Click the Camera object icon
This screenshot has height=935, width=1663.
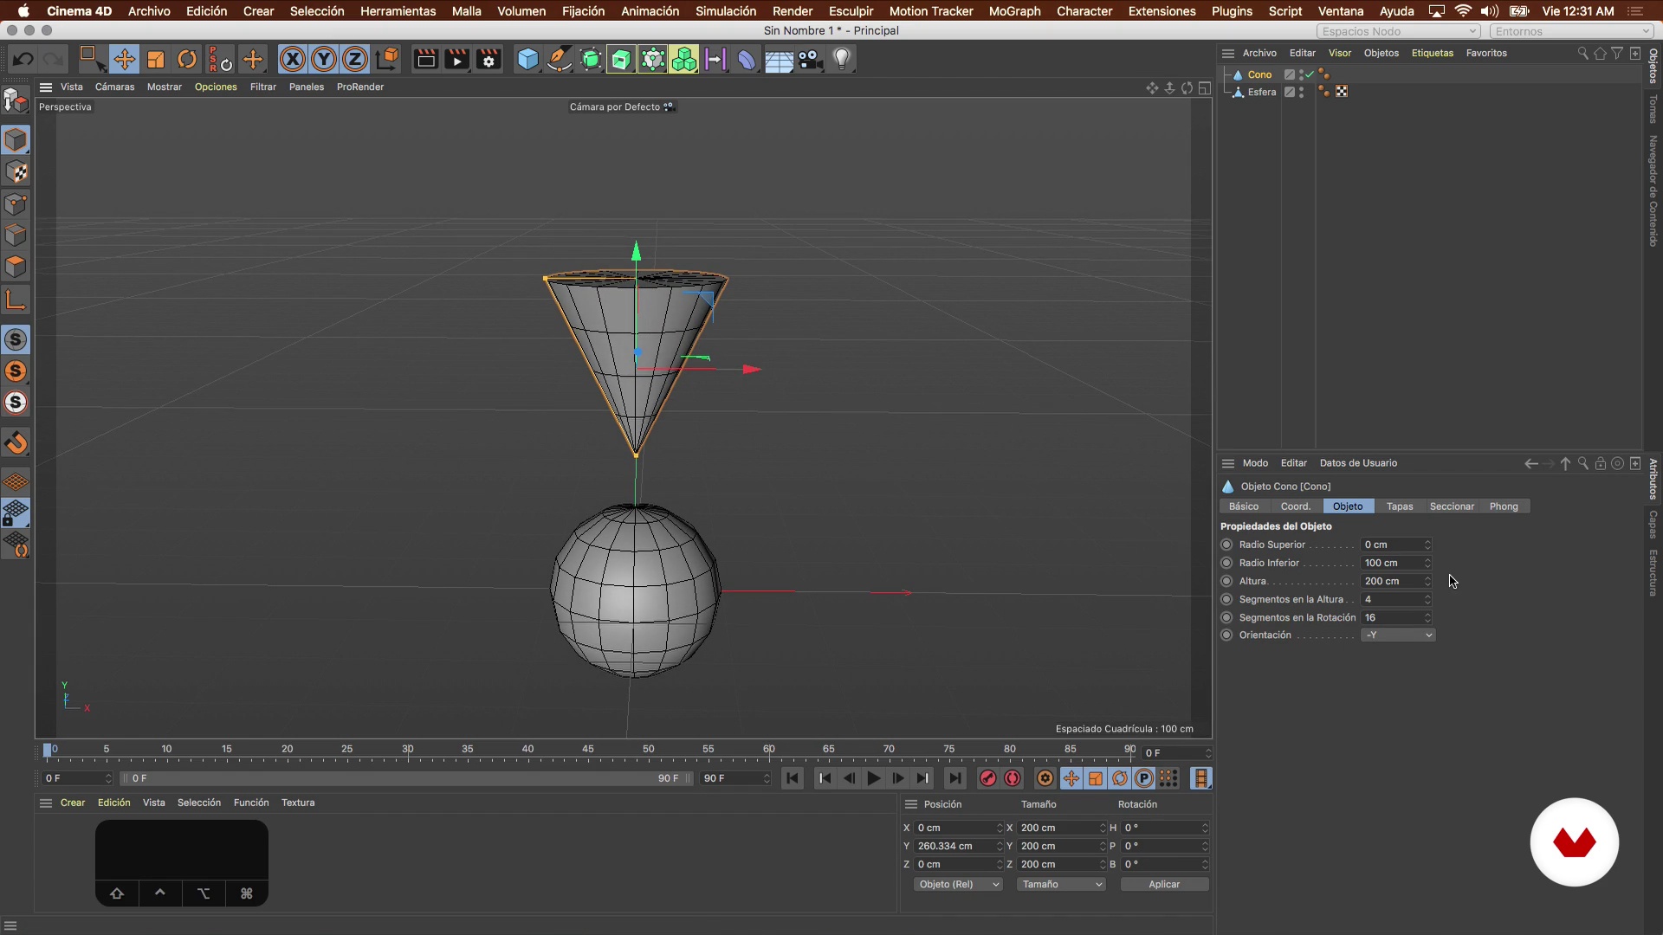[x=810, y=59]
